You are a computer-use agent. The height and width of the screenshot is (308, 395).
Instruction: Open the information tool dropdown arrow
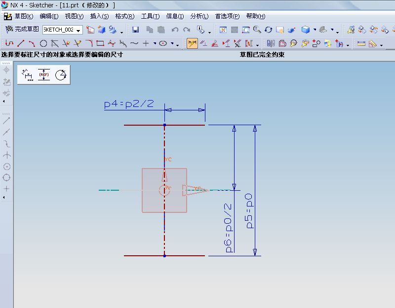pos(209,32)
